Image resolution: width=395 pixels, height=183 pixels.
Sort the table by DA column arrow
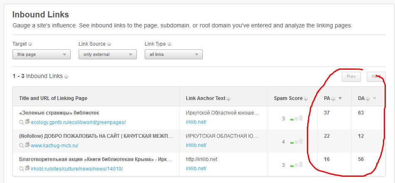(x=375, y=98)
